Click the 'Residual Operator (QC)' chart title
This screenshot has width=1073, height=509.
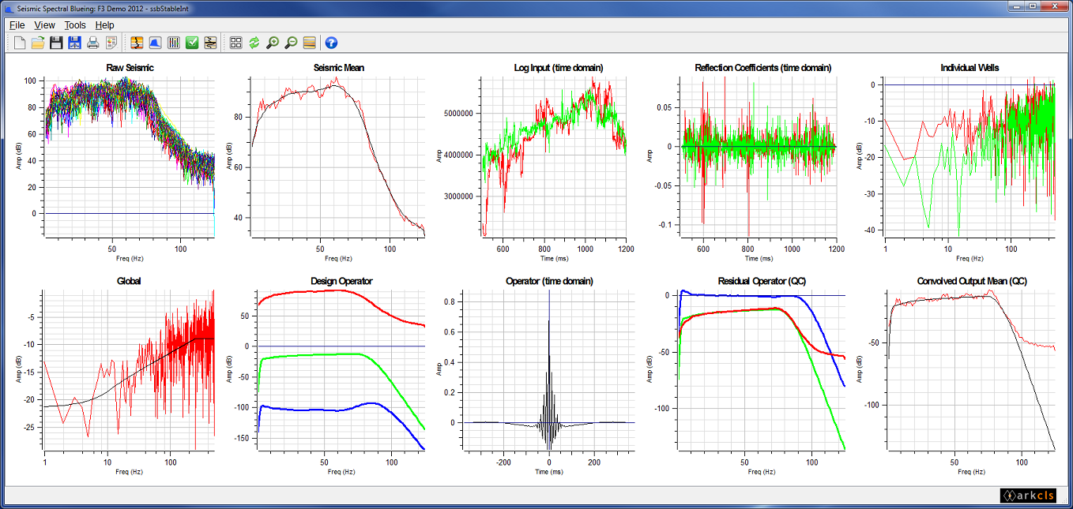pos(762,281)
